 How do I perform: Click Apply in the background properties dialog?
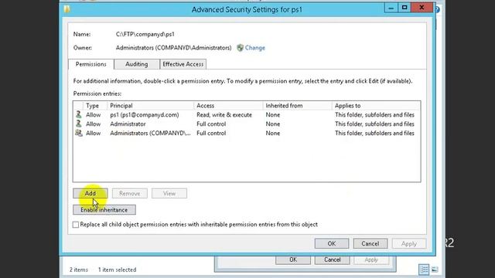[x=371, y=259]
